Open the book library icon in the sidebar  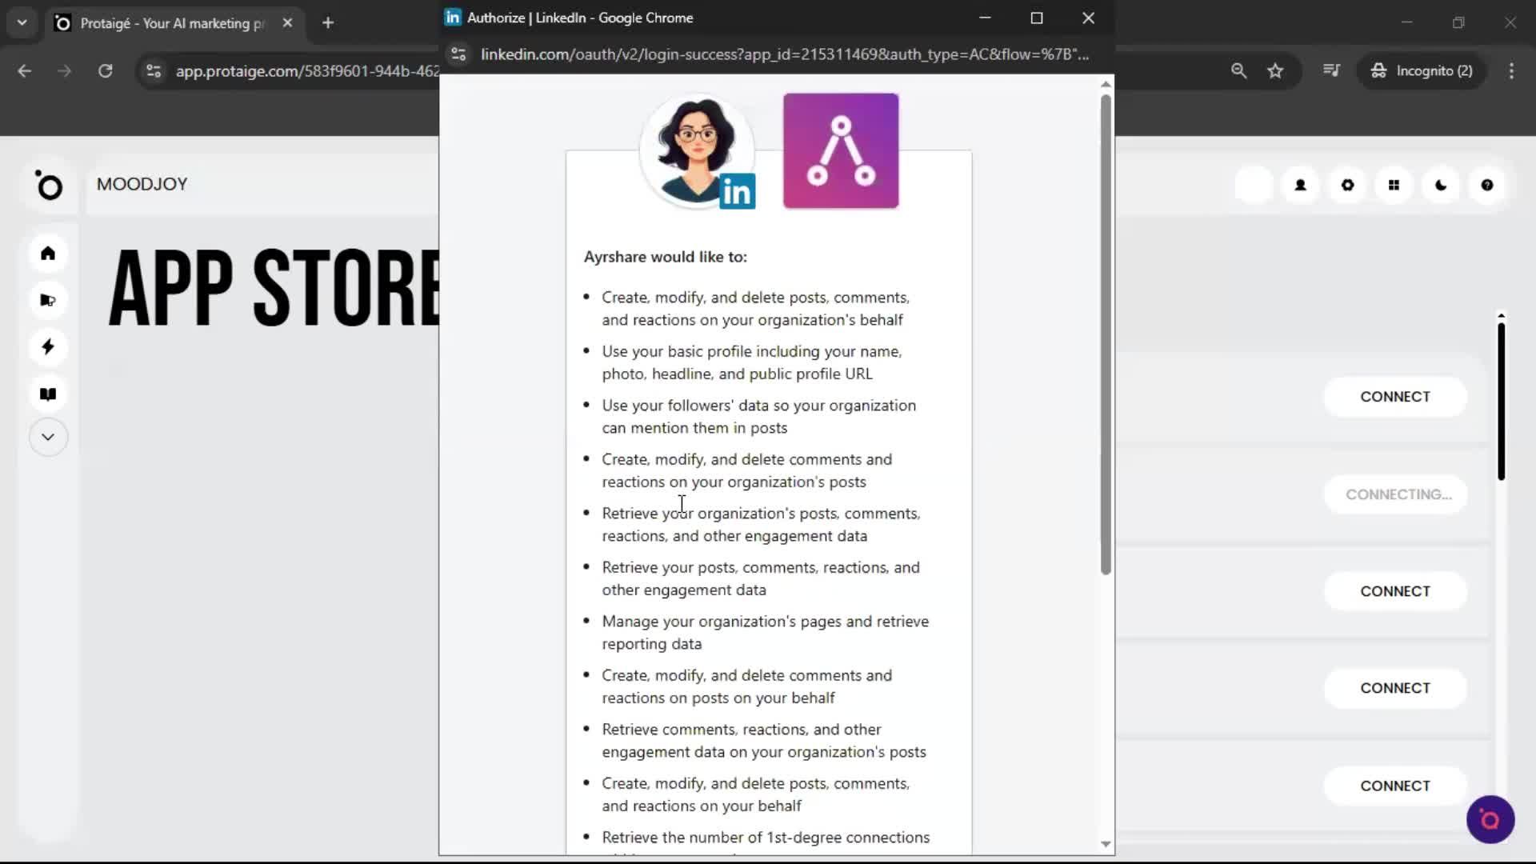48,394
